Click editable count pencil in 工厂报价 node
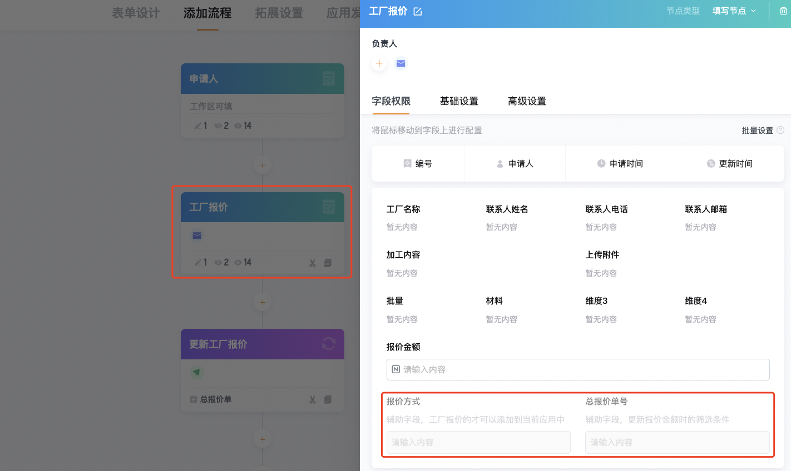 (x=197, y=263)
